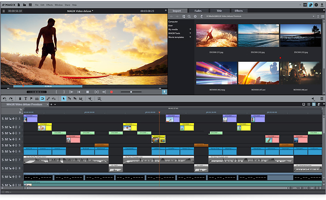This screenshot has height=200, width=326.
Task: Open the movie tab dropdown arrow
Action: pos(55,104)
